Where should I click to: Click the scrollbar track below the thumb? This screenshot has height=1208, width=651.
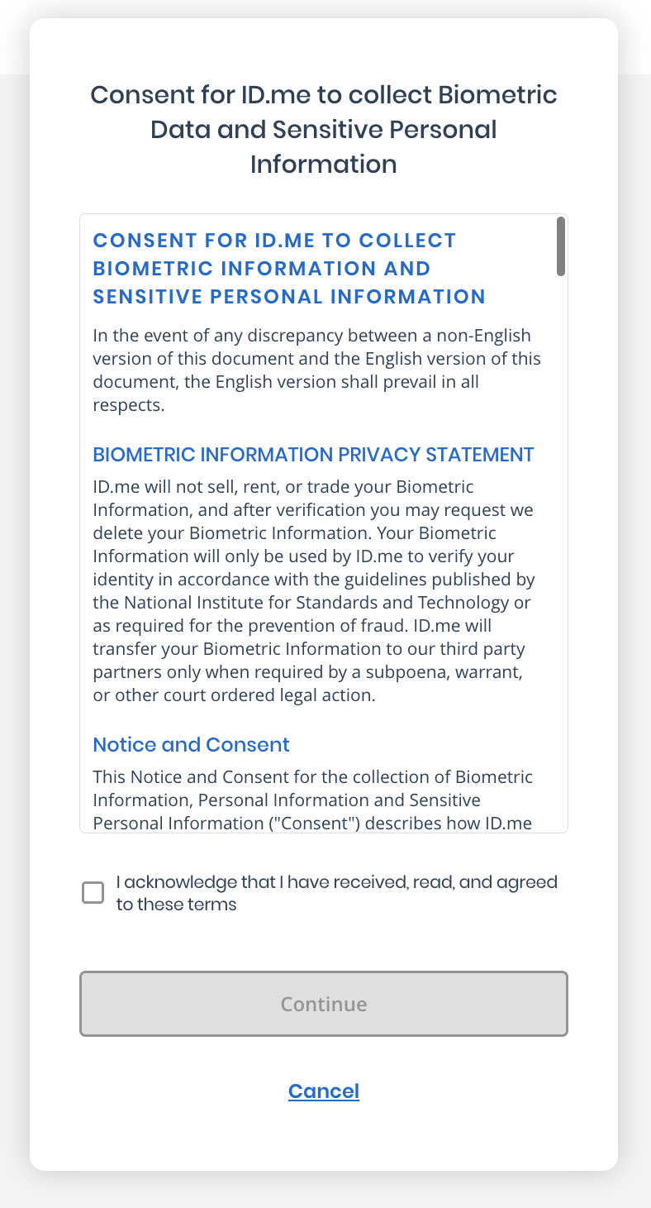pos(561,554)
